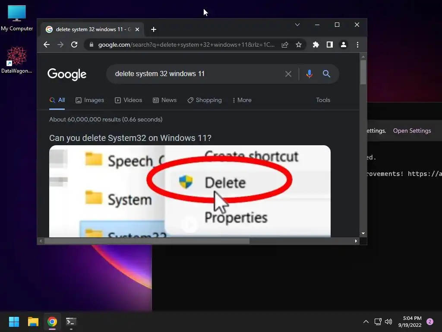
Task: Show hidden system tray icons
Action: click(x=366, y=322)
